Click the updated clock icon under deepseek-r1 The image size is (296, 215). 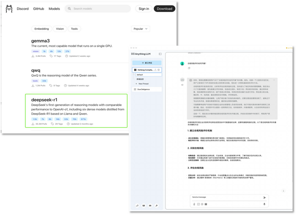[68, 124]
